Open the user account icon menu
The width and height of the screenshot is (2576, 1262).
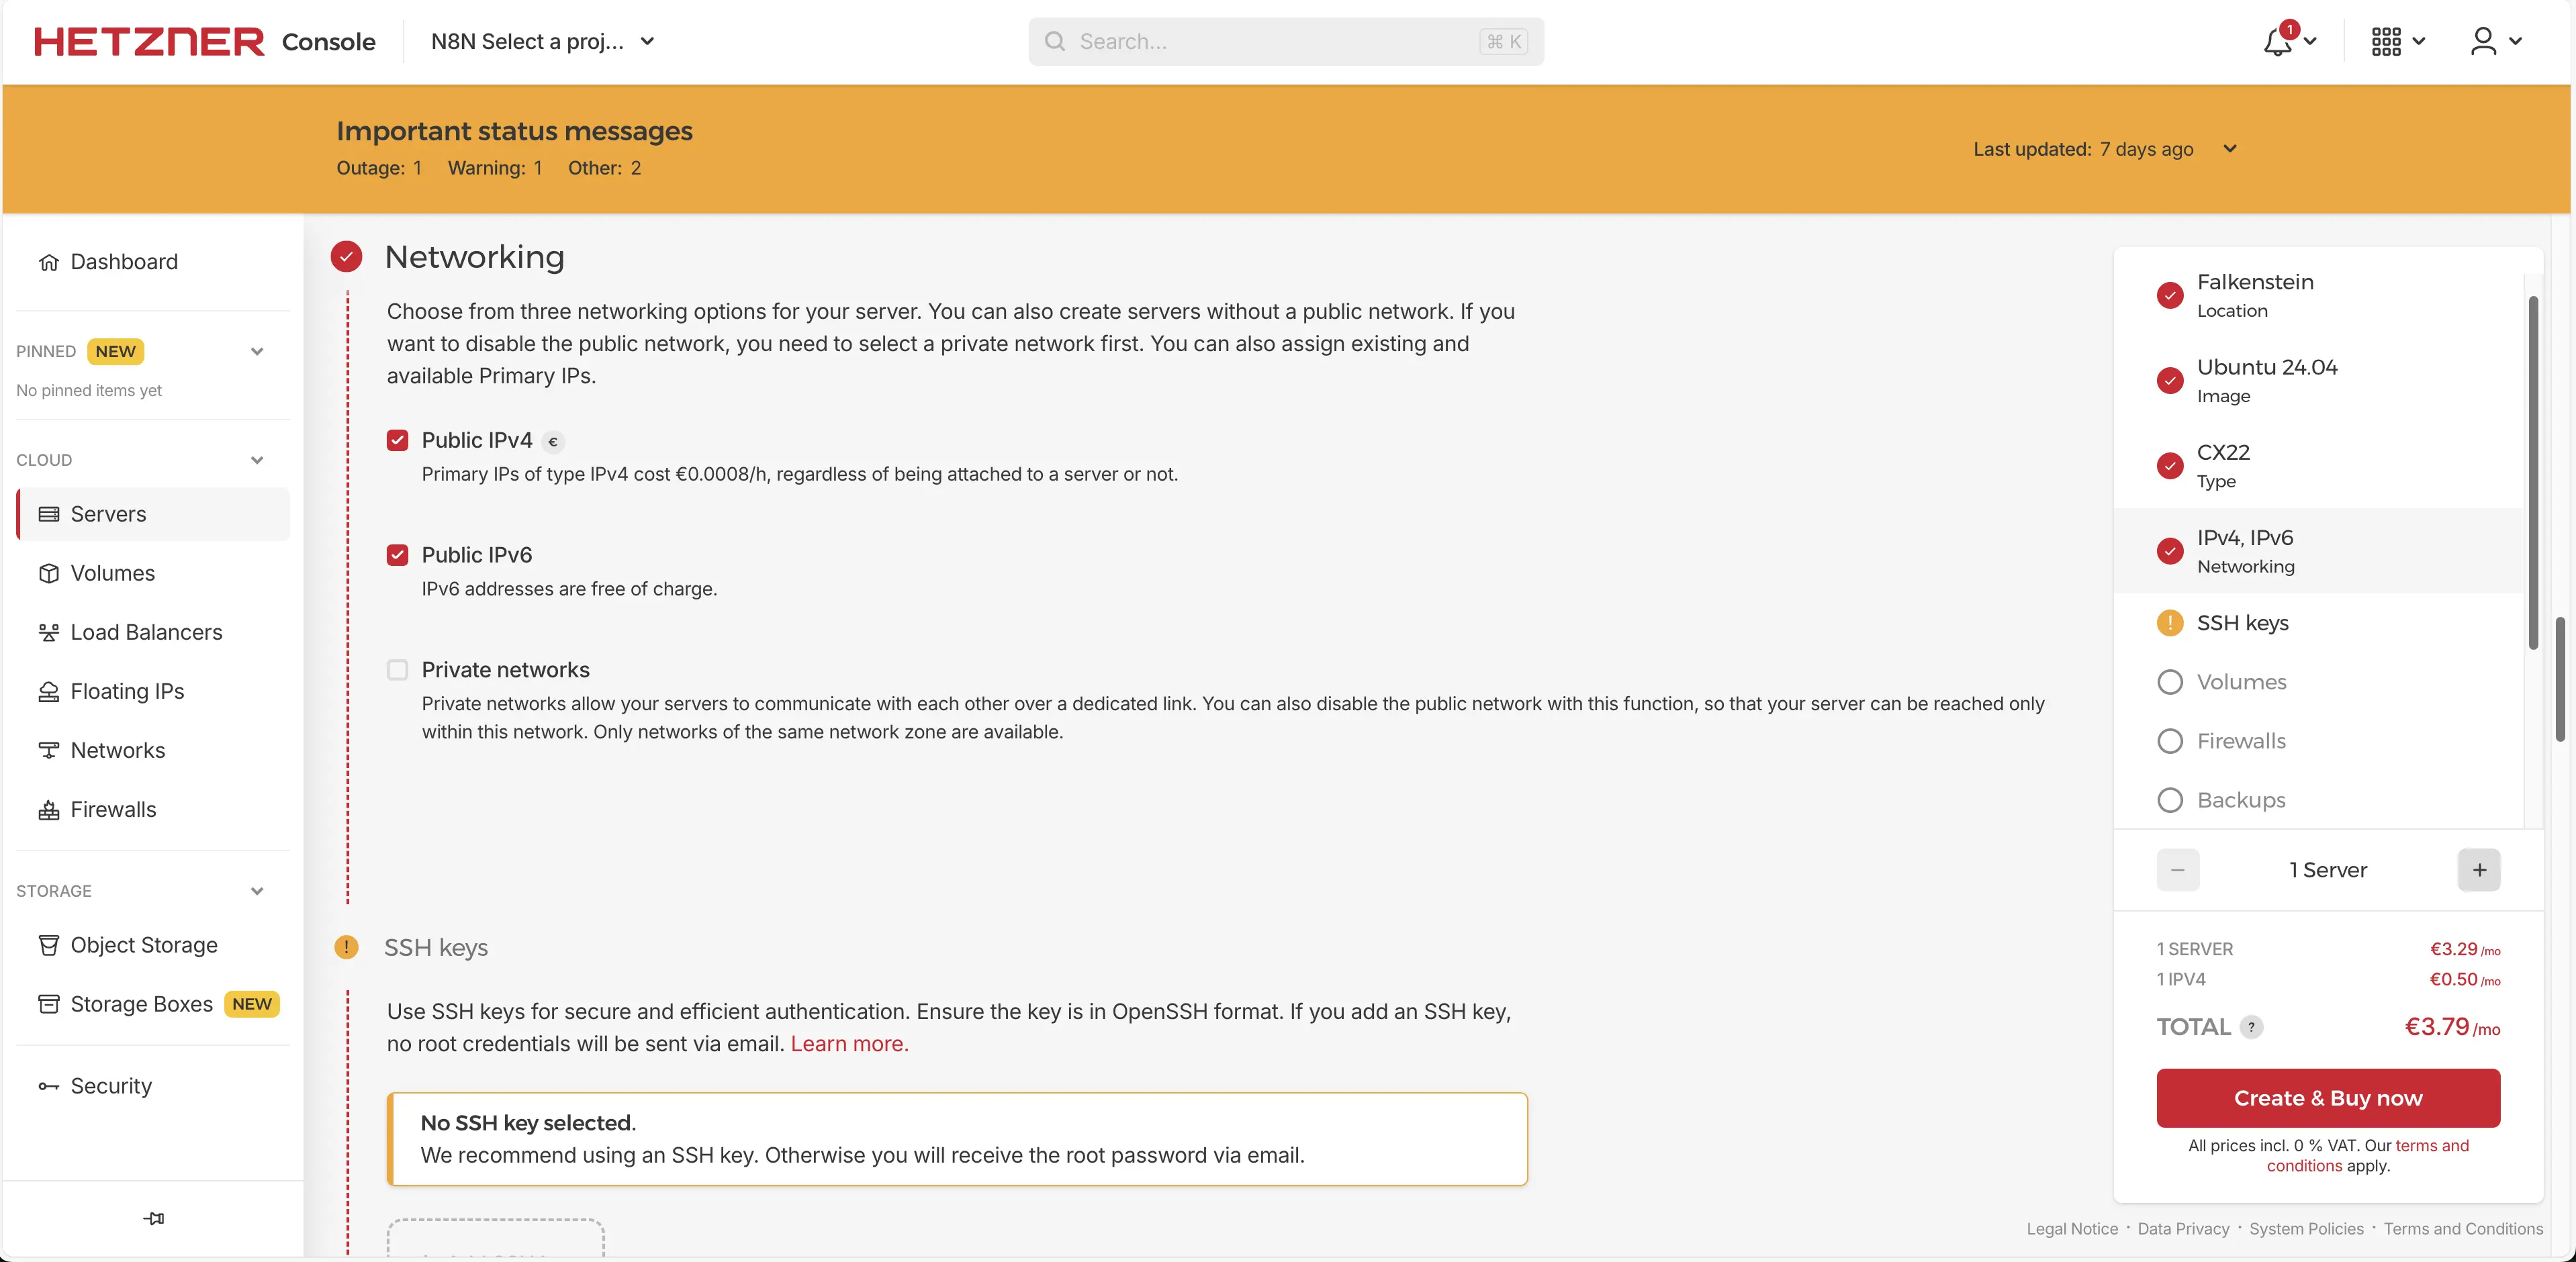coord(2483,42)
